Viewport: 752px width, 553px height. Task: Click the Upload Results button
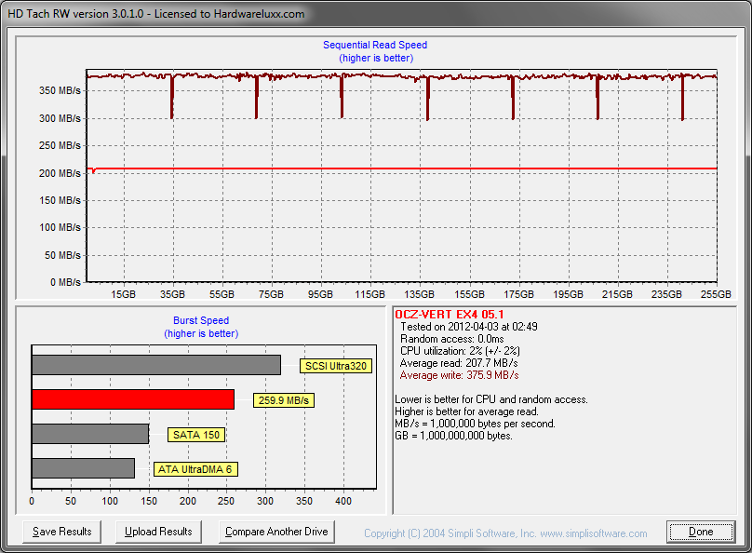click(x=158, y=532)
